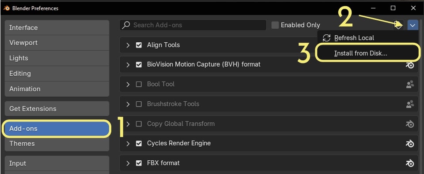Expand the FBX format add-on details
The image size is (424, 174).
pyautogui.click(x=128, y=163)
